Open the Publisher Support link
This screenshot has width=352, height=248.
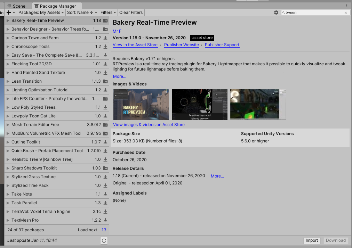tap(222, 45)
